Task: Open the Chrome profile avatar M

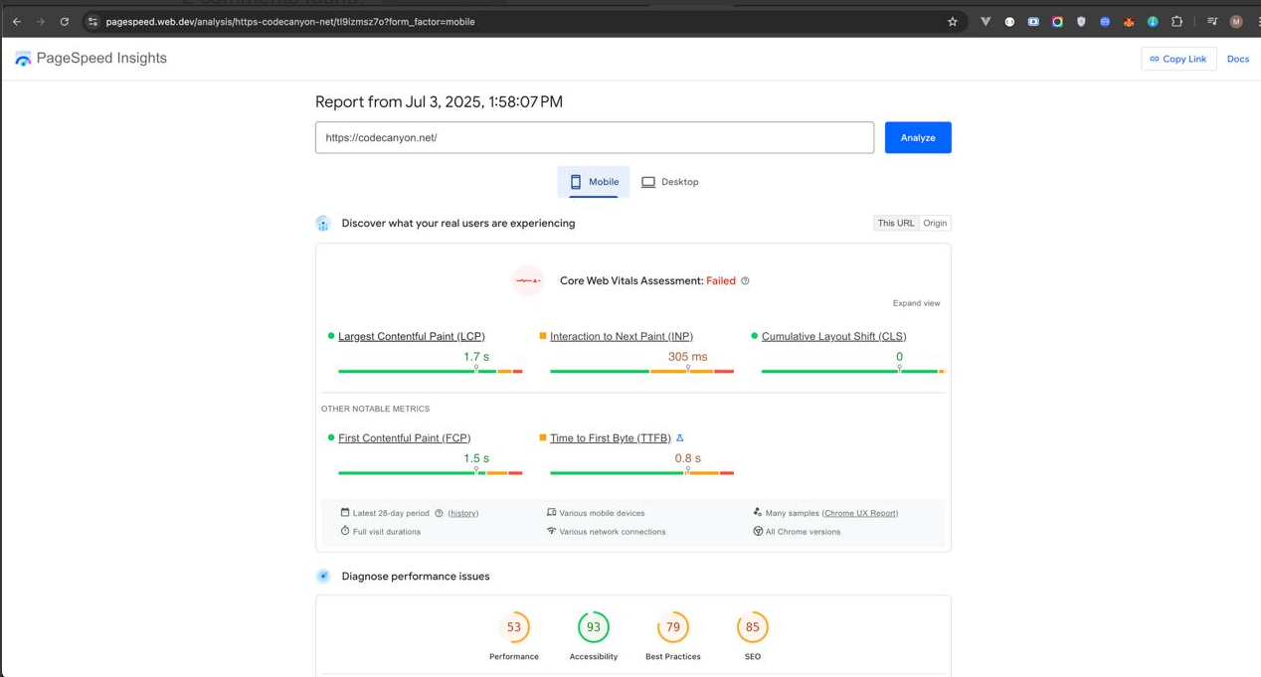Action: [1236, 21]
